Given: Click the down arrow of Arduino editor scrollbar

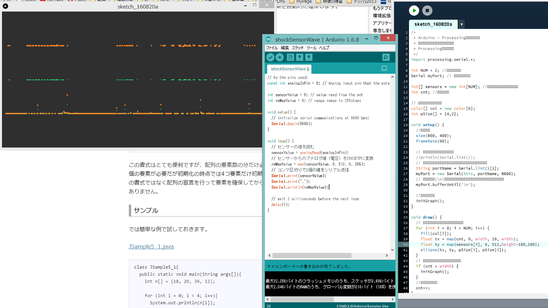Looking at the screenshot, I should [392, 250].
